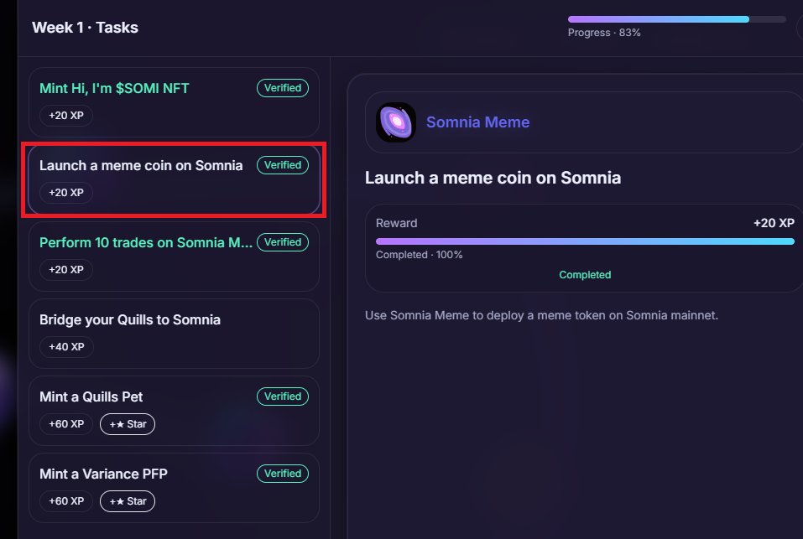
Task: Click +20 XP chip under Perform 10 trades
Action: [x=66, y=270]
